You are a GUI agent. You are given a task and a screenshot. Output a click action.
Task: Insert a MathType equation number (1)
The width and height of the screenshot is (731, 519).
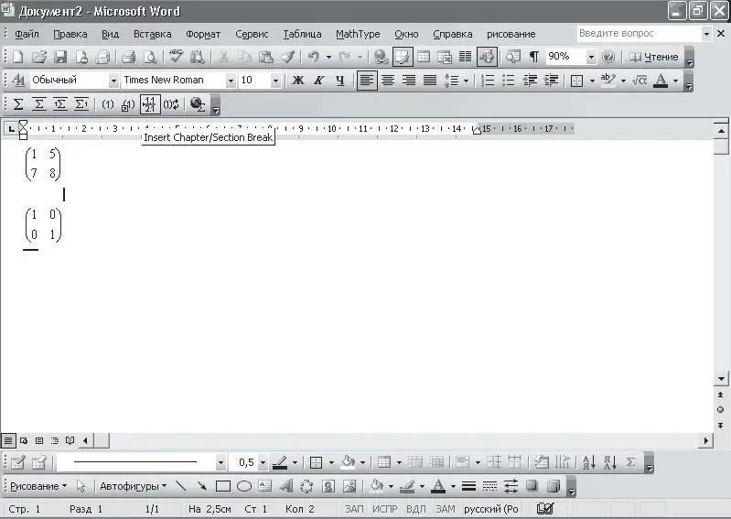click(x=108, y=104)
